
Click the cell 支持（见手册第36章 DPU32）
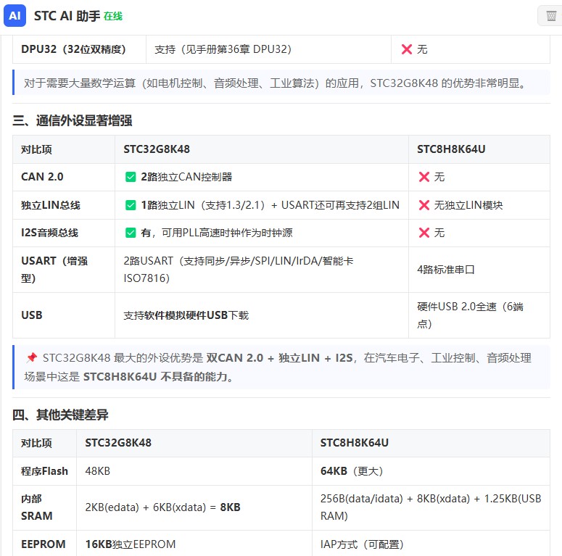tap(268, 49)
